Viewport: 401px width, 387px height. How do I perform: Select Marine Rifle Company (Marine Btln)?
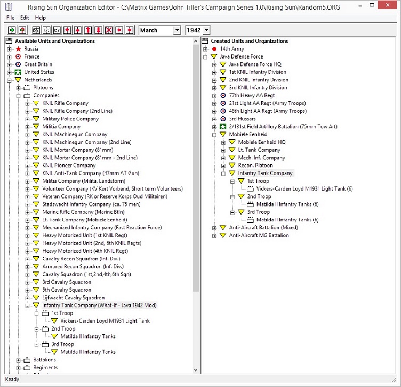(83, 212)
